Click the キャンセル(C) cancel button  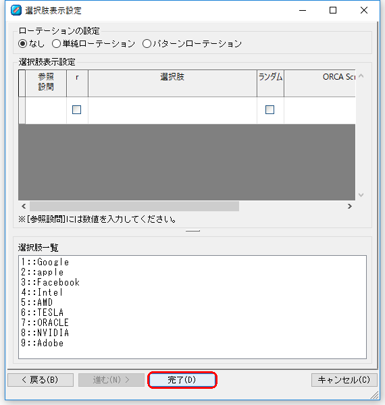pyautogui.click(x=344, y=380)
